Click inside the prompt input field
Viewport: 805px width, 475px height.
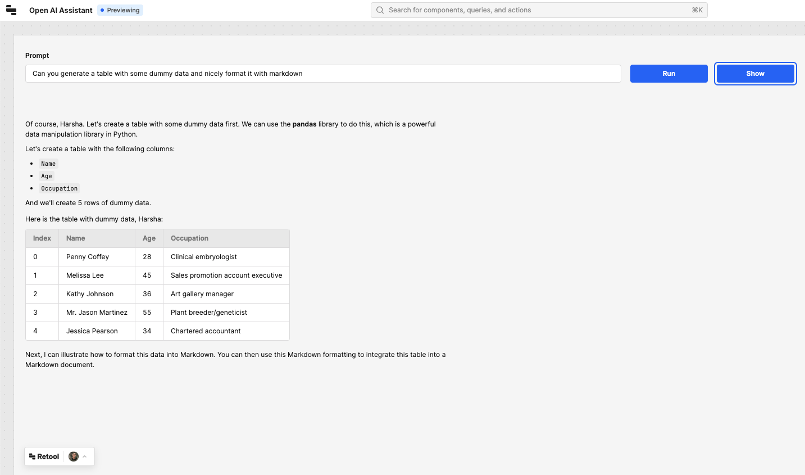click(x=322, y=73)
